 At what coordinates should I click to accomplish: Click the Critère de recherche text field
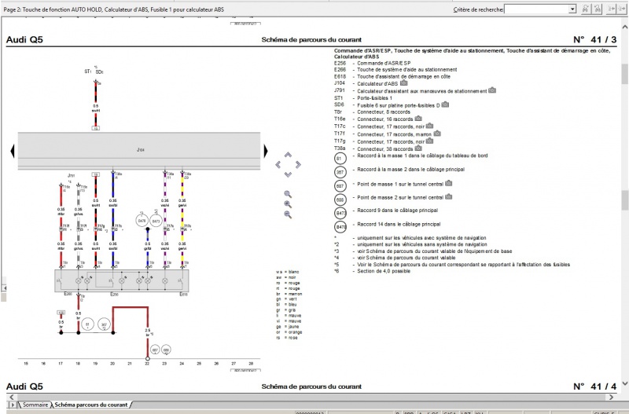[535, 9]
